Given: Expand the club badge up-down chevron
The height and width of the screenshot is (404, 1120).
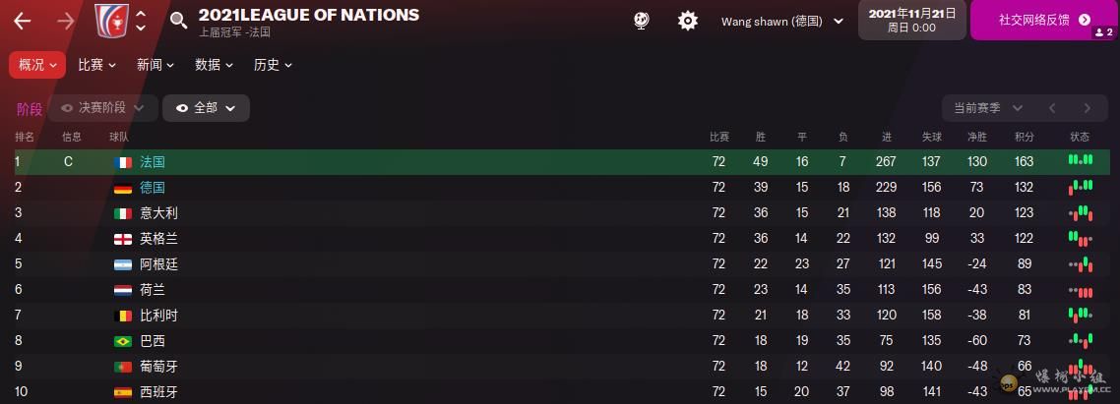Looking at the screenshot, I should (x=141, y=21).
